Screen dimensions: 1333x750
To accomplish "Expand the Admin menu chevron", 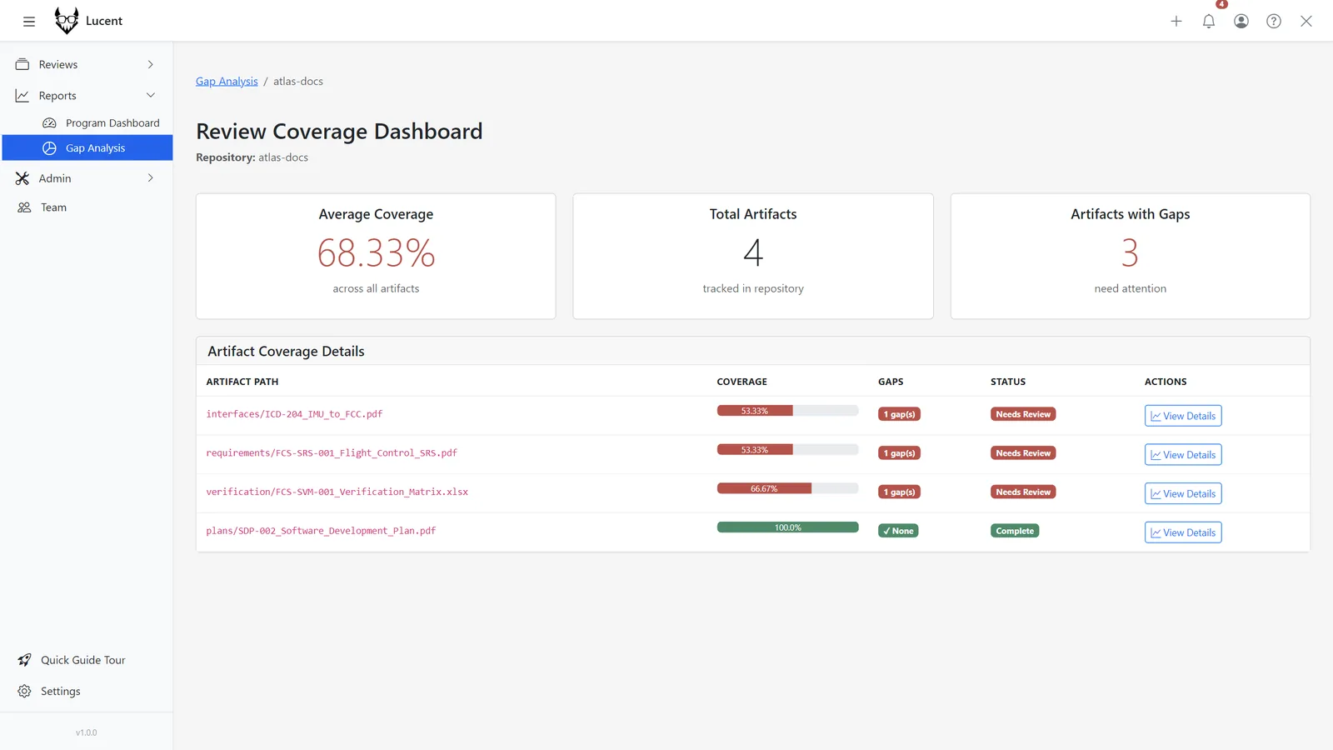I will pyautogui.click(x=151, y=178).
